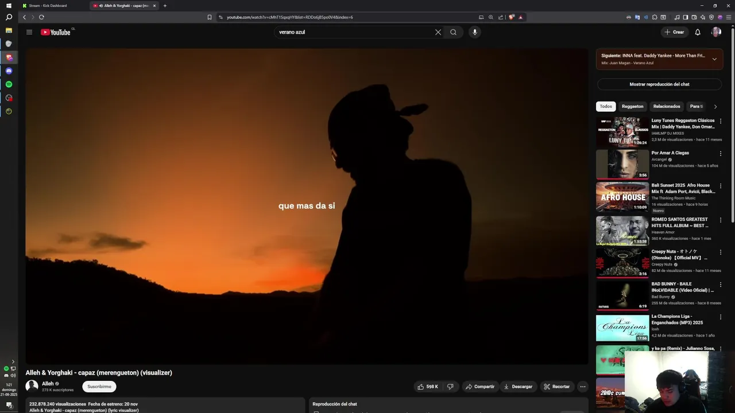Open Windows search in taskbar
Viewport: 735px width, 413px height.
(9, 17)
